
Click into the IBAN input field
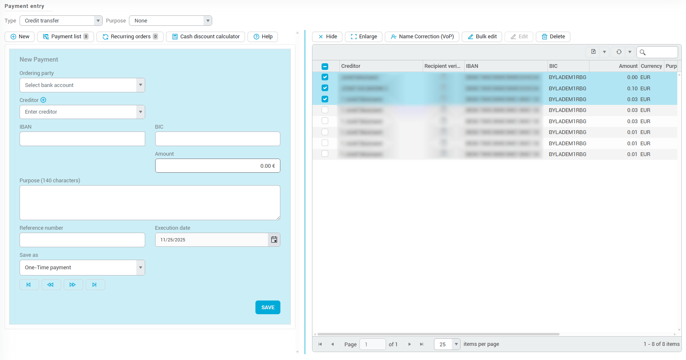tap(82, 139)
